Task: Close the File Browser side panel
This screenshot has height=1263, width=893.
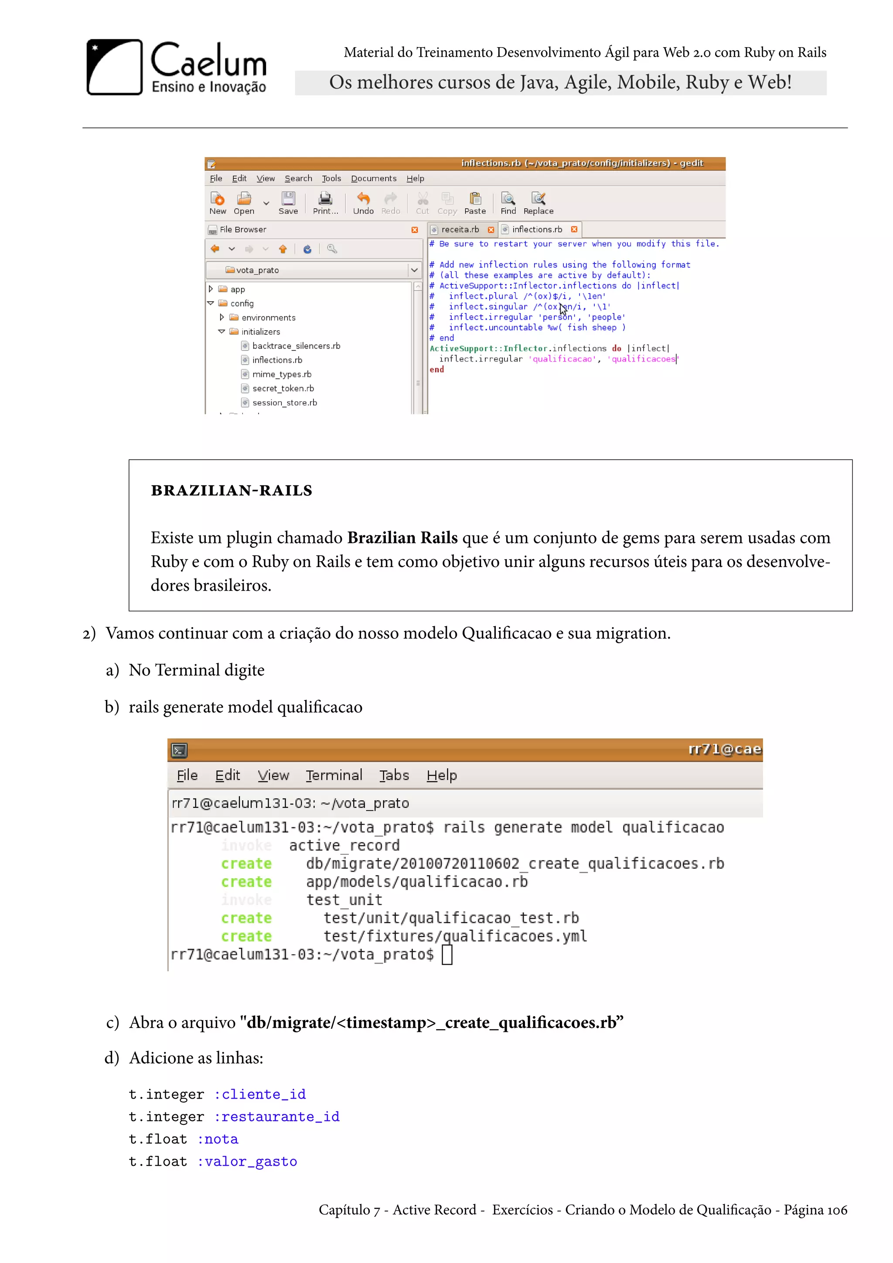Action: point(415,230)
